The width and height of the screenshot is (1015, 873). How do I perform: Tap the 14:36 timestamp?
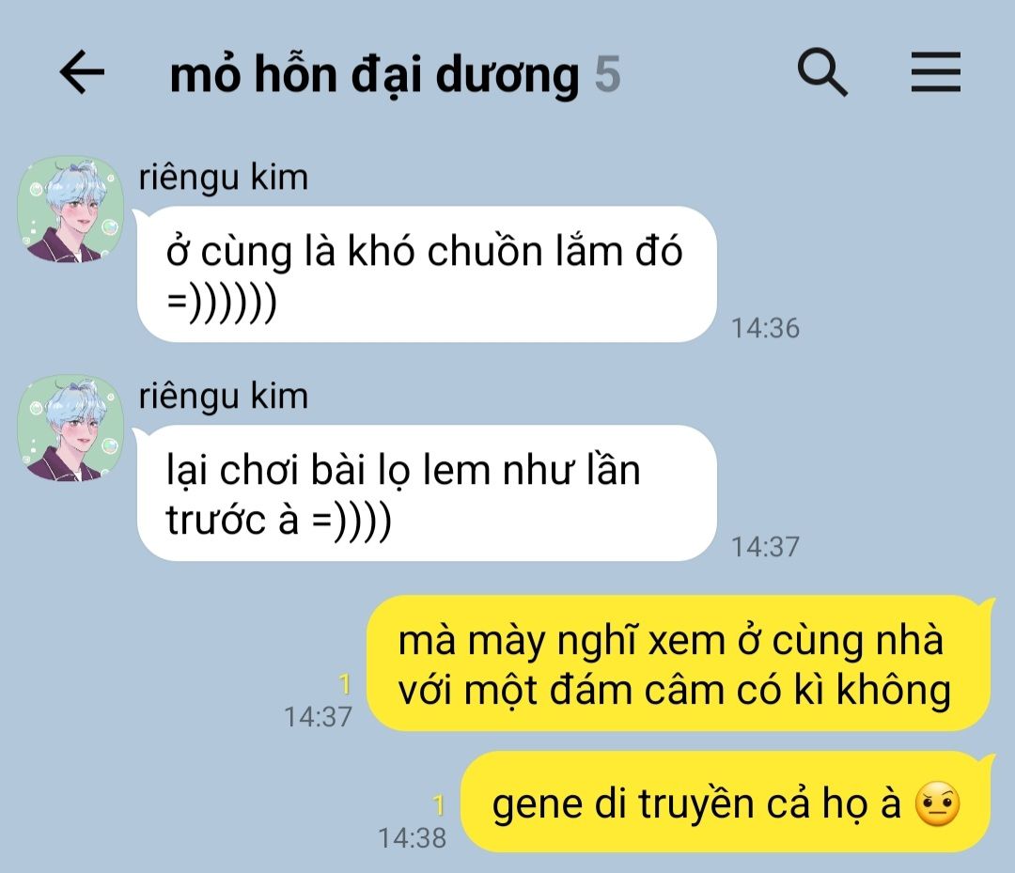tap(765, 328)
